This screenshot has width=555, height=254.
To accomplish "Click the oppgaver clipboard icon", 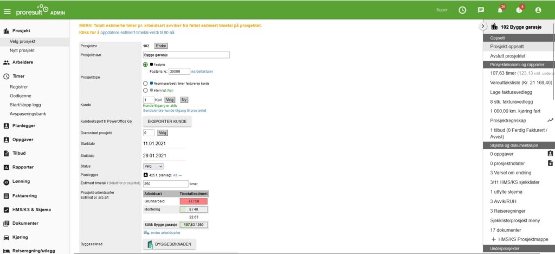I will pos(550,153).
